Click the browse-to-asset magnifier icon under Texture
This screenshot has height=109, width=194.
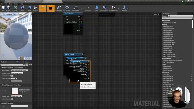click(22, 92)
